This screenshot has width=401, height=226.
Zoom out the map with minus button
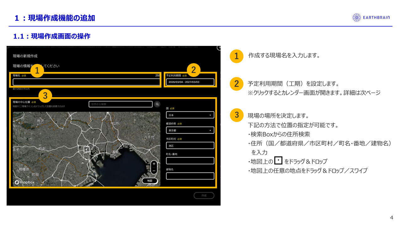(154, 171)
